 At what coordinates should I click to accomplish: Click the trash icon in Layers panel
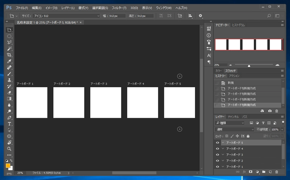pos(277,171)
